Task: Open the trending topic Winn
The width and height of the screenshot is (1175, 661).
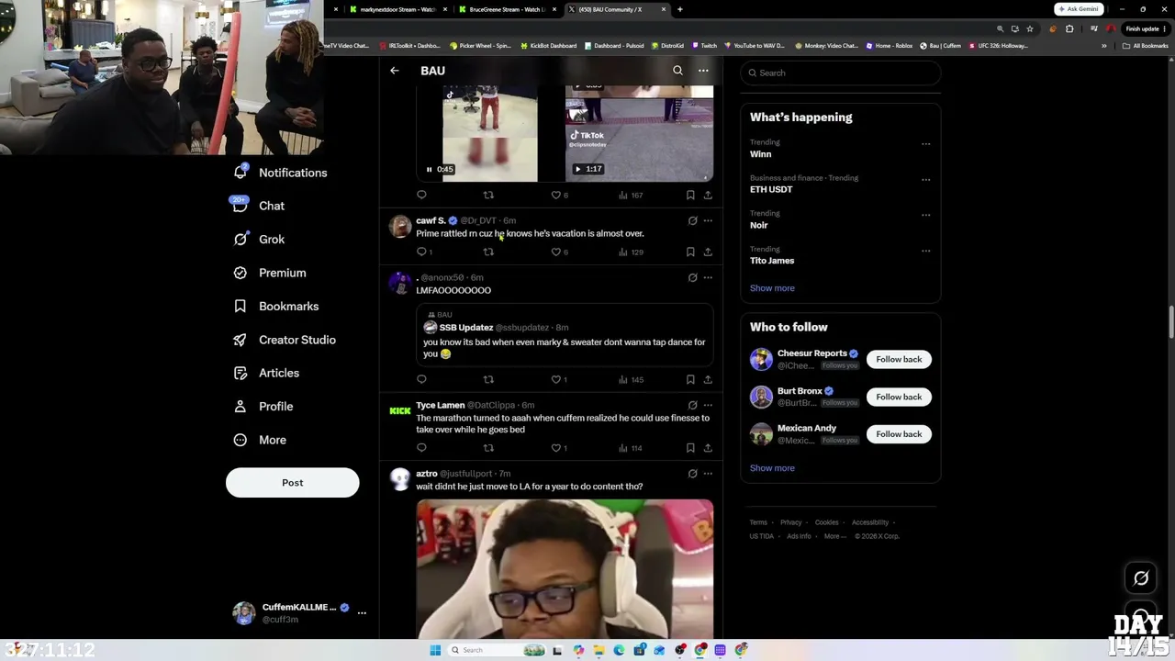Action: 761,154
